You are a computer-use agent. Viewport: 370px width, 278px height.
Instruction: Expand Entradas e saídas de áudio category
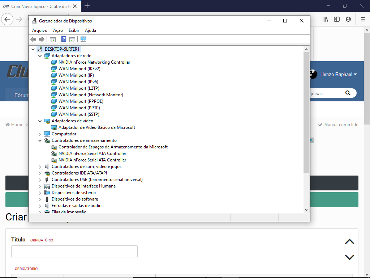point(40,206)
